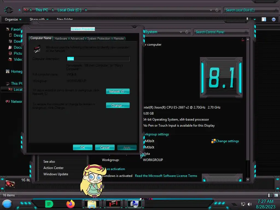Click the Desktop icon in the navigation pane
The width and height of the screenshot is (280, 210).
coord(10,35)
